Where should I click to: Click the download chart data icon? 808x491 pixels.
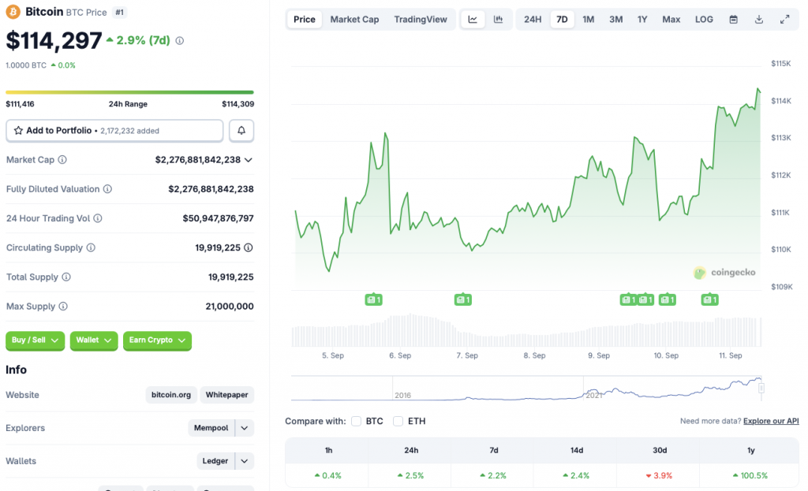point(759,19)
